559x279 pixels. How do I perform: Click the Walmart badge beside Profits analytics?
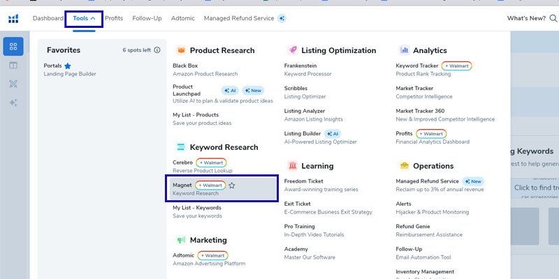(431, 134)
